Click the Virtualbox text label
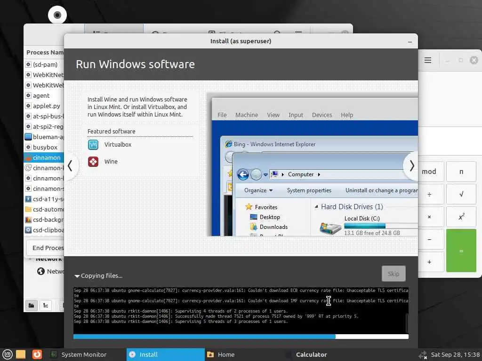This screenshot has height=361, width=482. (118, 145)
